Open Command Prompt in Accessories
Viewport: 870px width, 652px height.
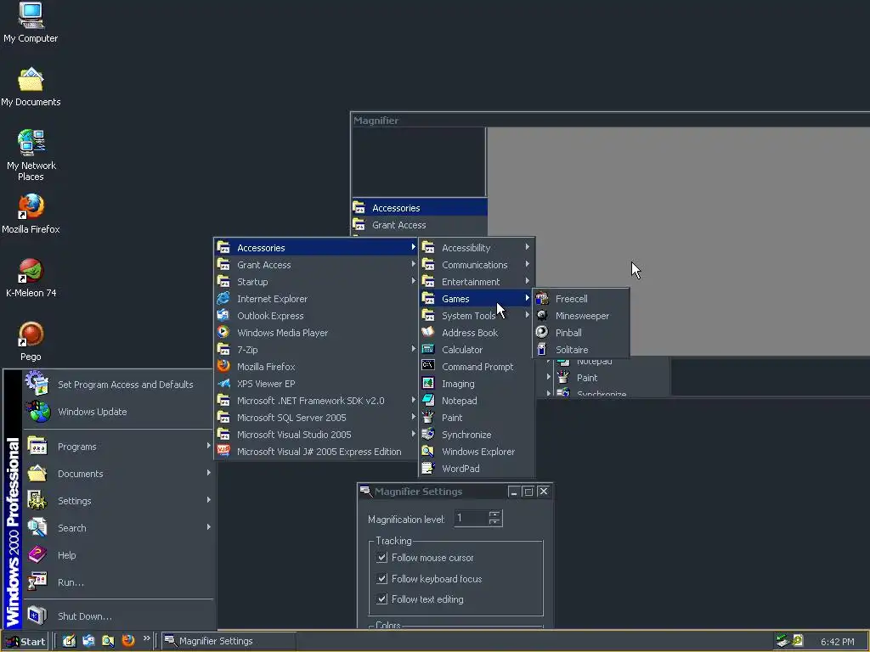click(477, 367)
